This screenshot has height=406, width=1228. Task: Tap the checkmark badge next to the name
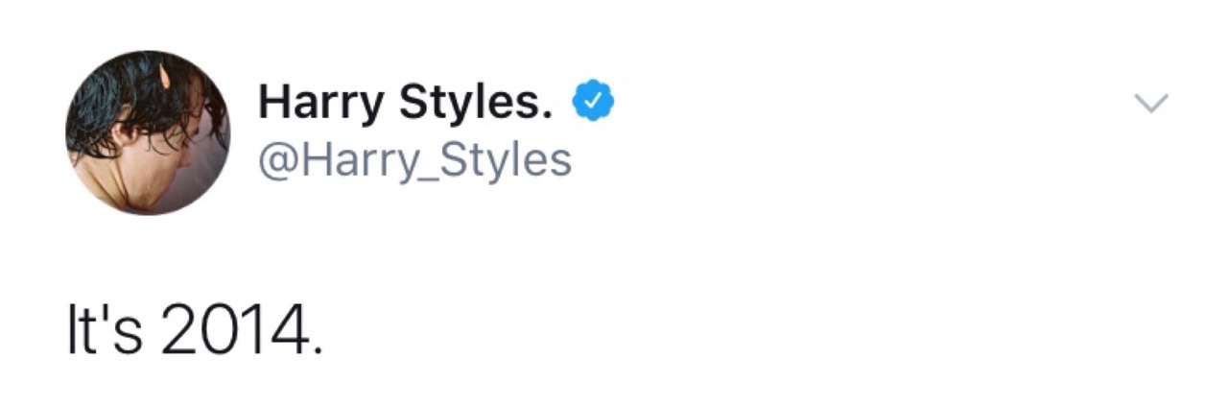pyautogui.click(x=593, y=100)
